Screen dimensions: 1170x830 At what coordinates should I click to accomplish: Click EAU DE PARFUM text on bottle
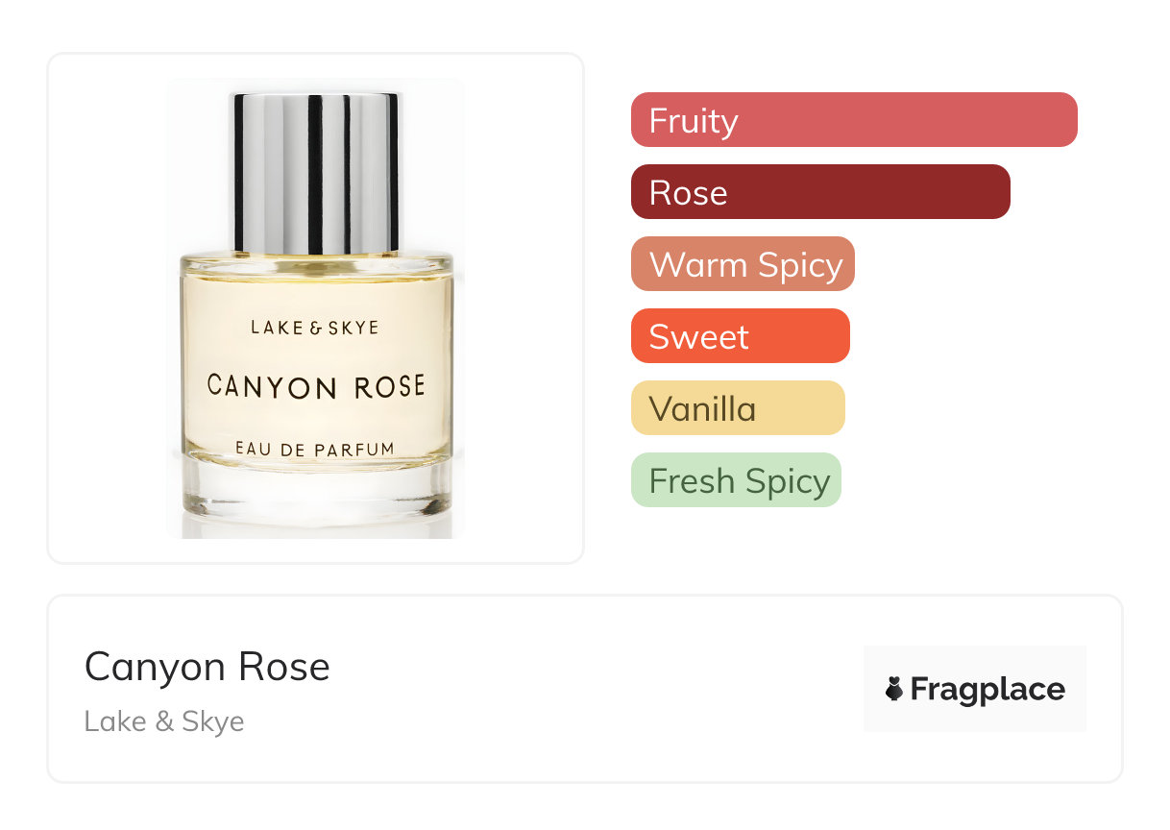tap(315, 448)
